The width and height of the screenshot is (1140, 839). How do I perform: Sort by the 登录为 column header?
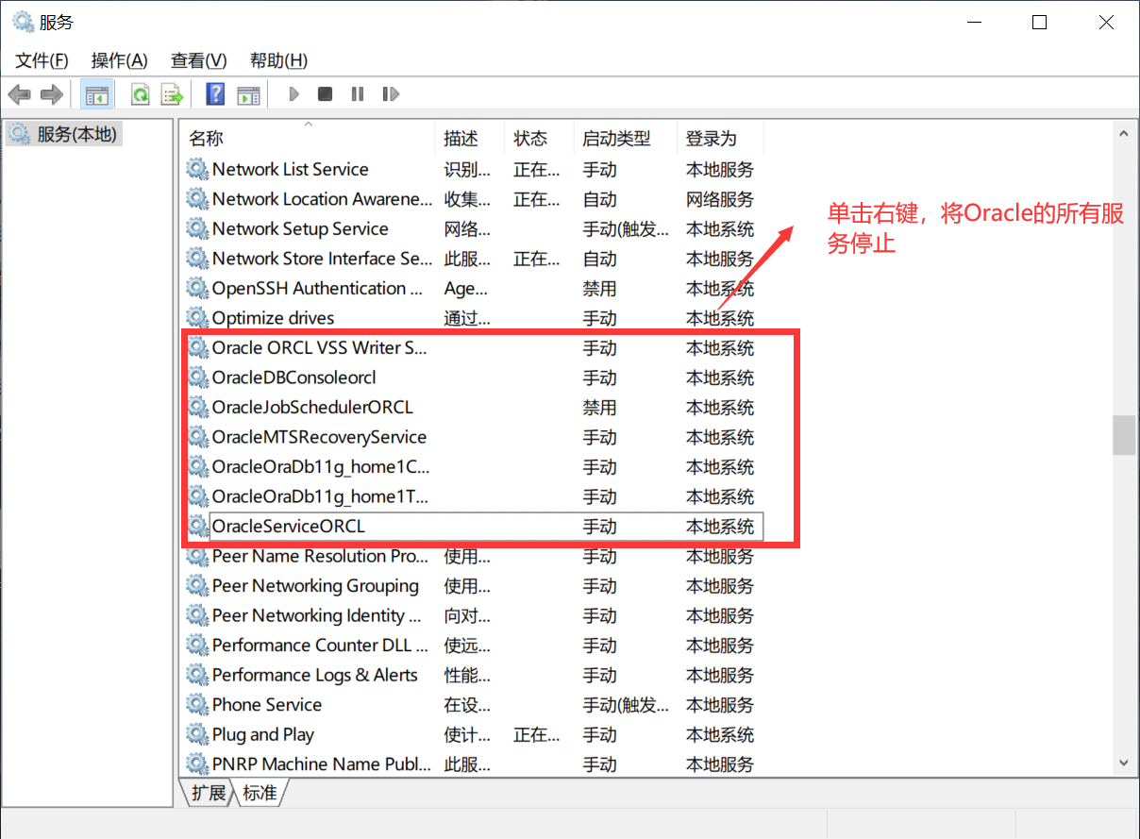[x=720, y=139]
